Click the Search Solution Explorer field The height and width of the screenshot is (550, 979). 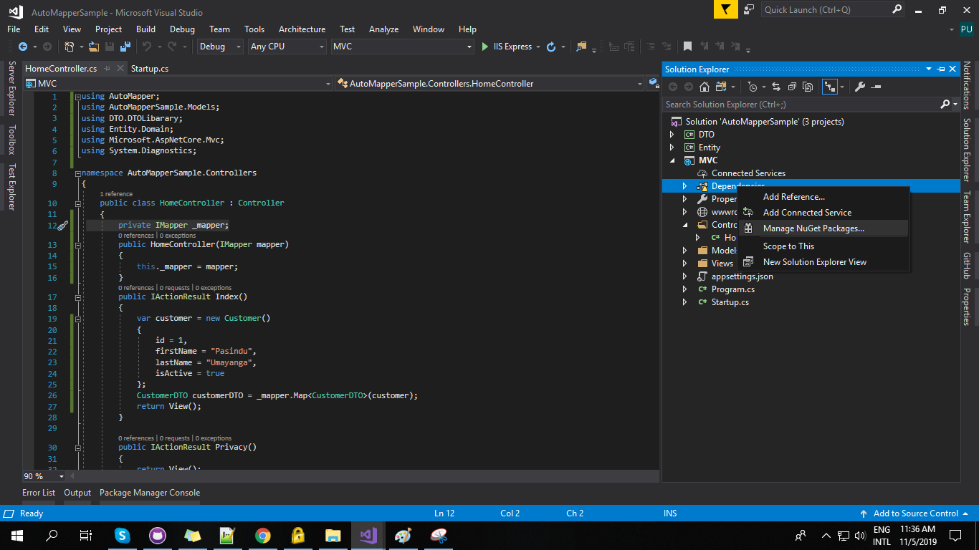[801, 105]
